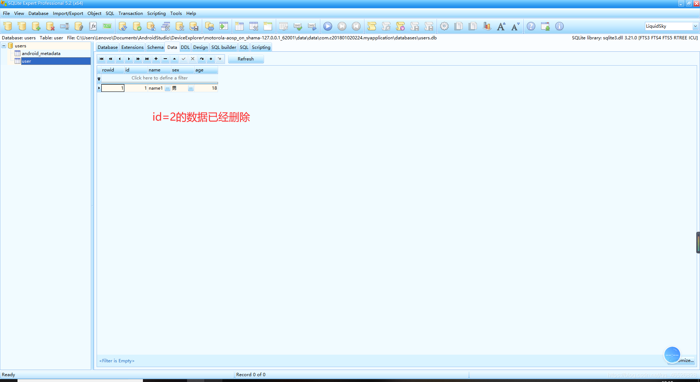Open the Scripting menu
Viewport: 700px width, 382px height.
[x=156, y=13]
